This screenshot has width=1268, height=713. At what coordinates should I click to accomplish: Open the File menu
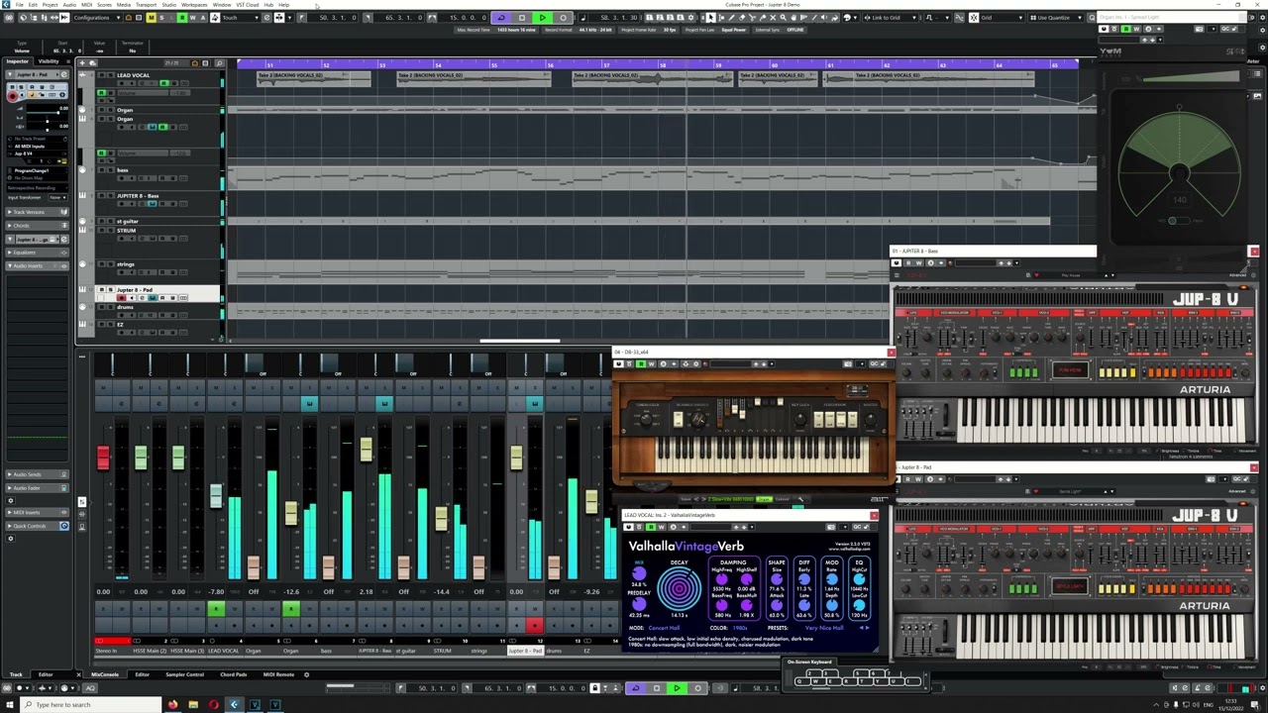(x=19, y=5)
